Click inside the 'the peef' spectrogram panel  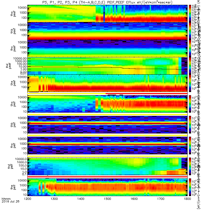pyautogui.click(x=107, y=83)
